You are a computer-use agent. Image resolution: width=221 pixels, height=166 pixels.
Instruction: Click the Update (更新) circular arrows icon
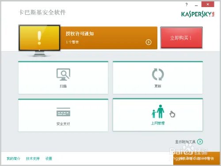(158, 74)
